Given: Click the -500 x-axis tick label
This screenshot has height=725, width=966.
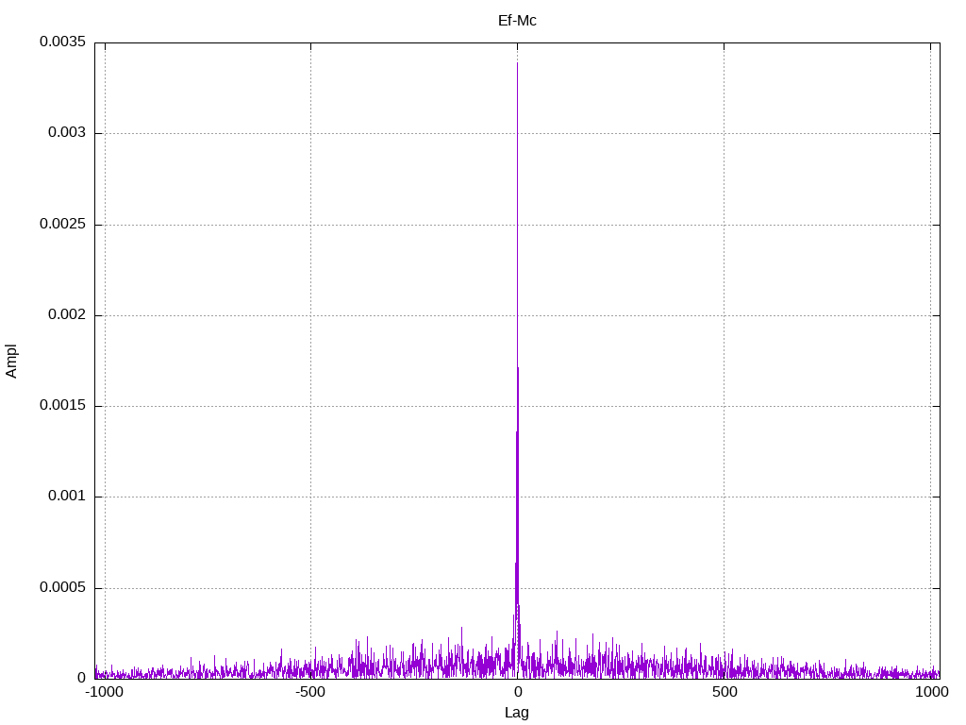Looking at the screenshot, I should click(310, 692).
